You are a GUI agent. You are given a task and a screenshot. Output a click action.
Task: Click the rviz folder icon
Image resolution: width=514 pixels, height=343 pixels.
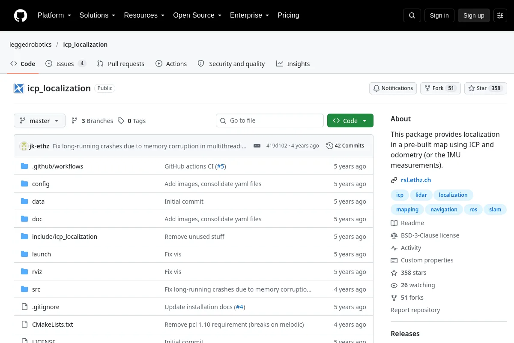coord(24,272)
